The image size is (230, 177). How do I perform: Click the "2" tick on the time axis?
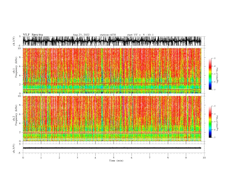(59, 158)
